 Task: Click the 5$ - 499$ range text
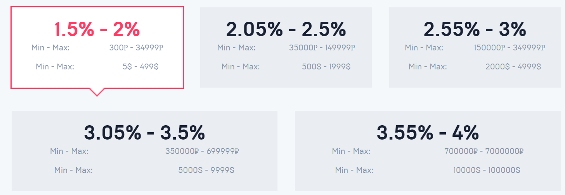pyautogui.click(x=140, y=67)
